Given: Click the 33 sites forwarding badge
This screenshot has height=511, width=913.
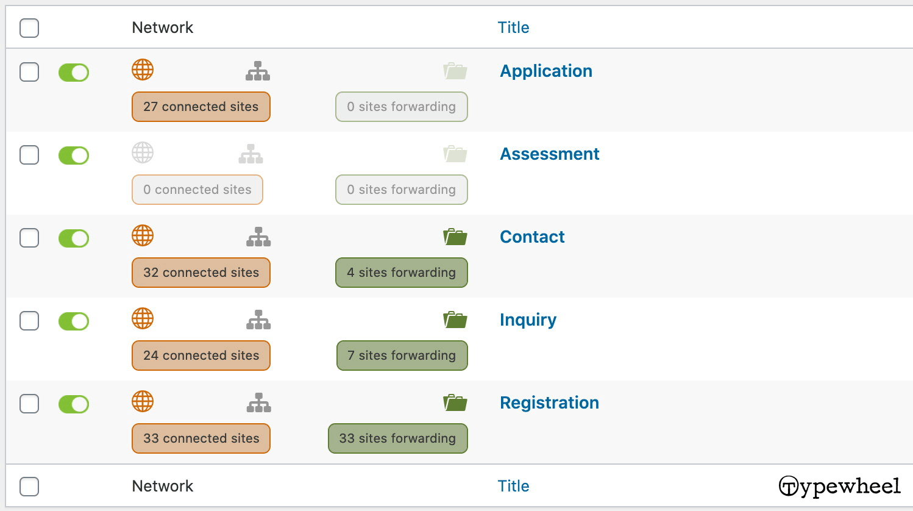Looking at the screenshot, I should click(398, 438).
